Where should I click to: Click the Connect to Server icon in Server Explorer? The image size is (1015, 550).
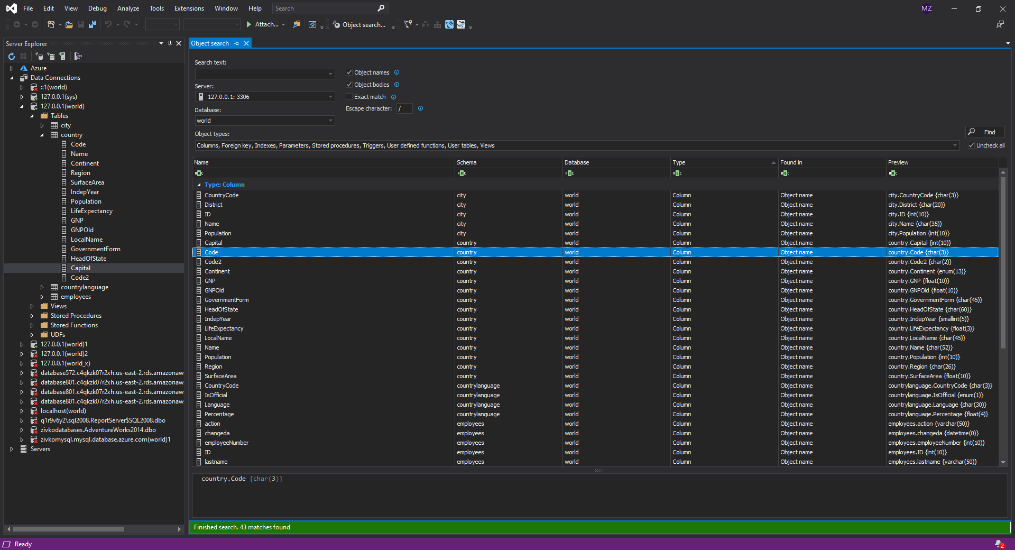point(51,56)
